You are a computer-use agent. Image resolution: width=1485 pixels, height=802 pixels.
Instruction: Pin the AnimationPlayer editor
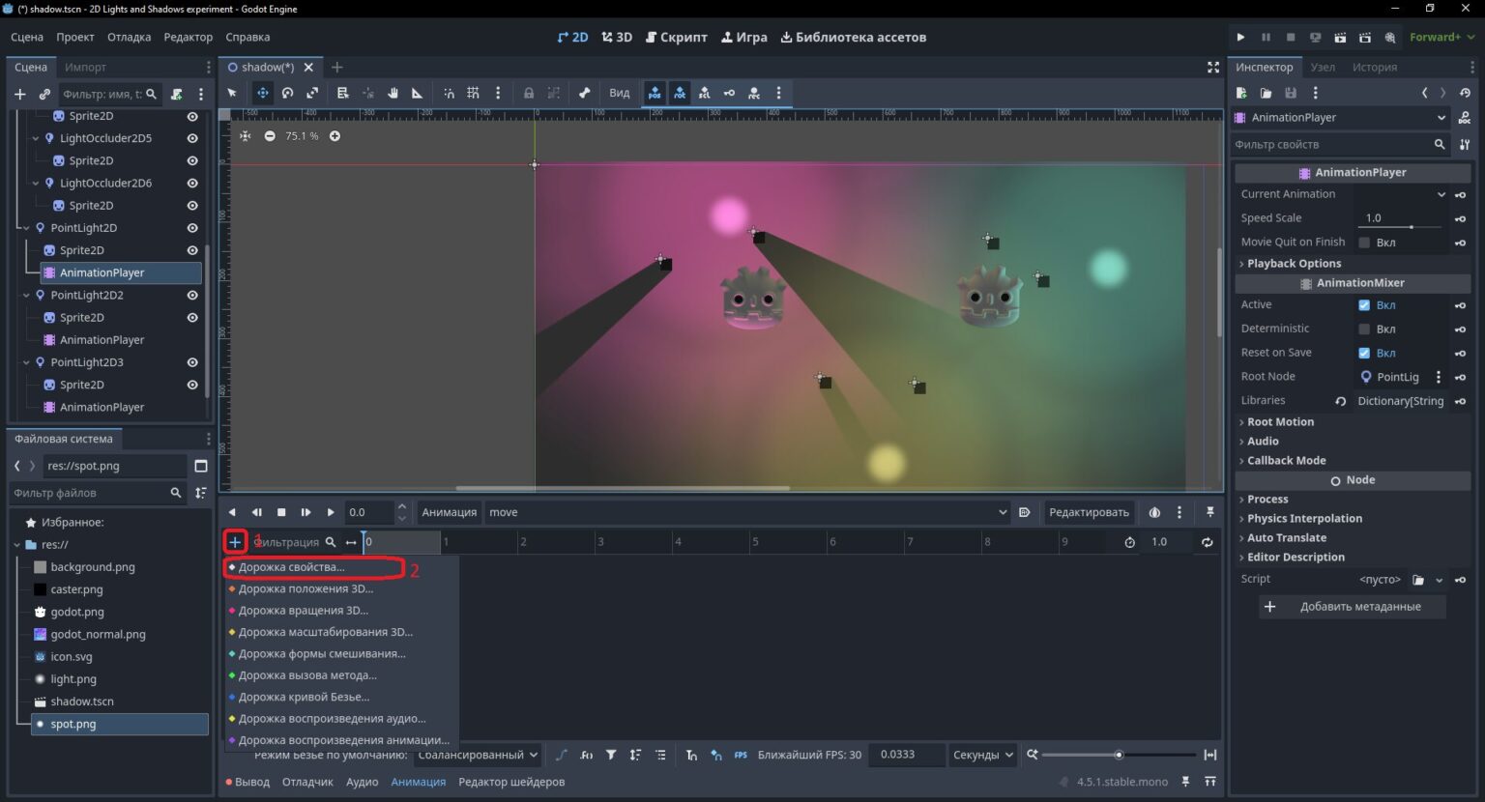(x=1209, y=512)
